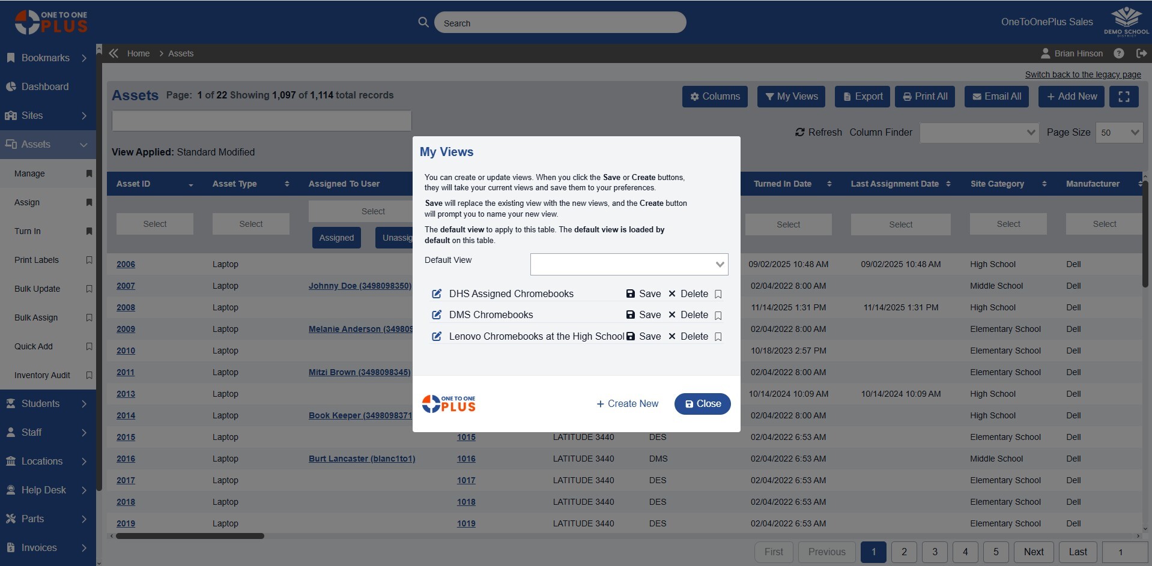Expand the Students sidebar section
Screen dimensions: 1152x566
pos(48,404)
